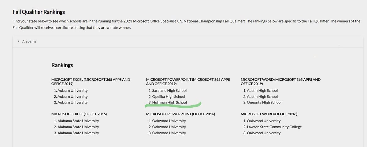Click the Rankings subheading
The width and height of the screenshot is (367, 147).
pyautogui.click(x=62, y=65)
